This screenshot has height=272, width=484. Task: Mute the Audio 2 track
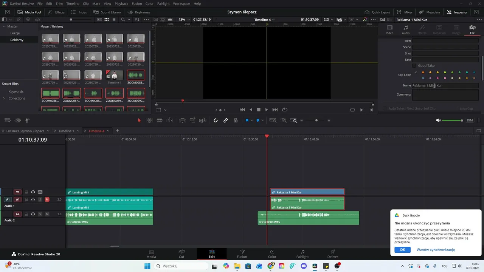click(47, 214)
